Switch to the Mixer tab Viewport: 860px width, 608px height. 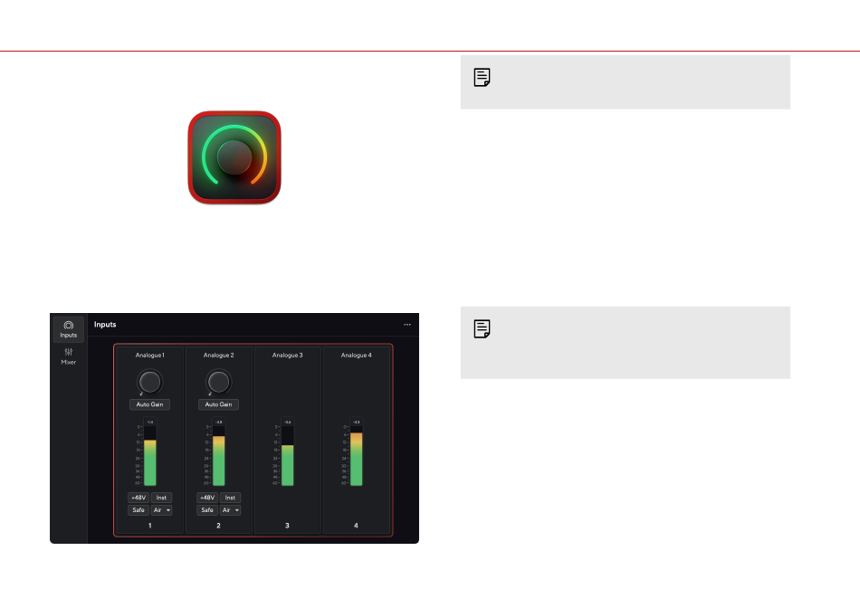pos(69,356)
